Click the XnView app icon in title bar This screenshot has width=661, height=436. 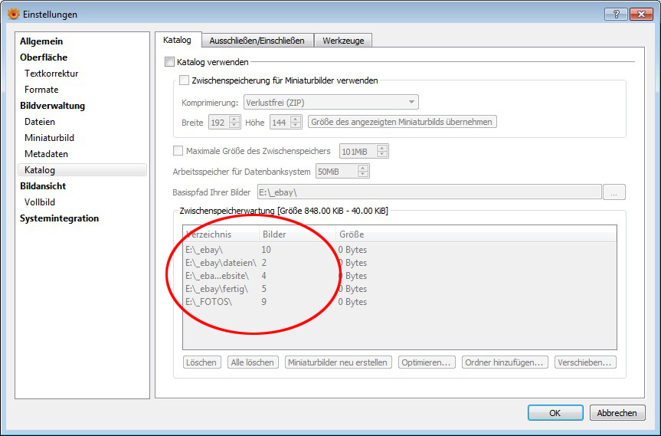coord(14,14)
